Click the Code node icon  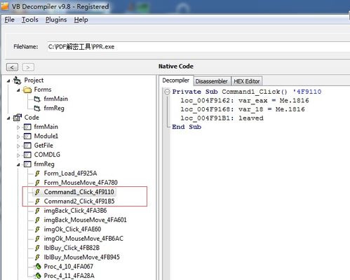18,118
